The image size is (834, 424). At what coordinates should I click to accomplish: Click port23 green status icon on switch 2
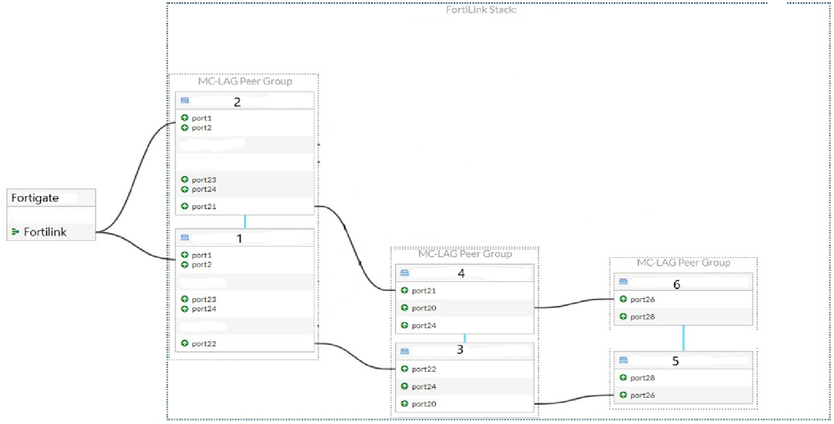[x=184, y=180]
